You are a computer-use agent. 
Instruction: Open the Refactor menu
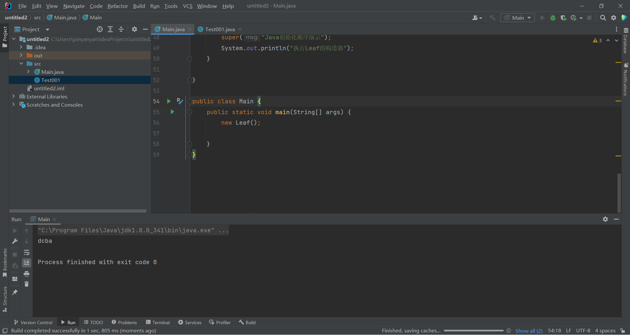click(117, 6)
